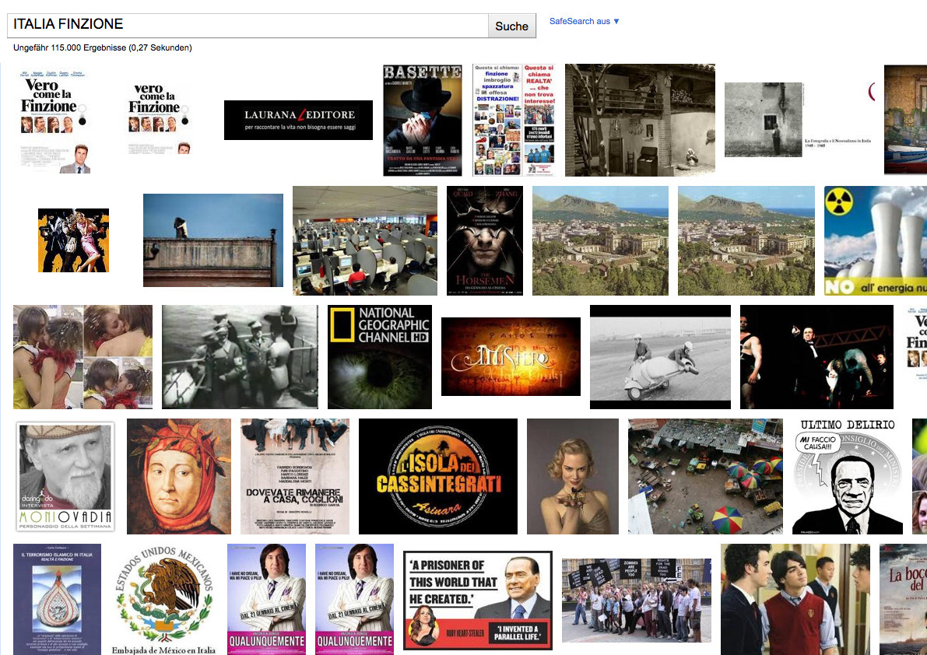Open The Horsemen movie poster

pos(485,241)
